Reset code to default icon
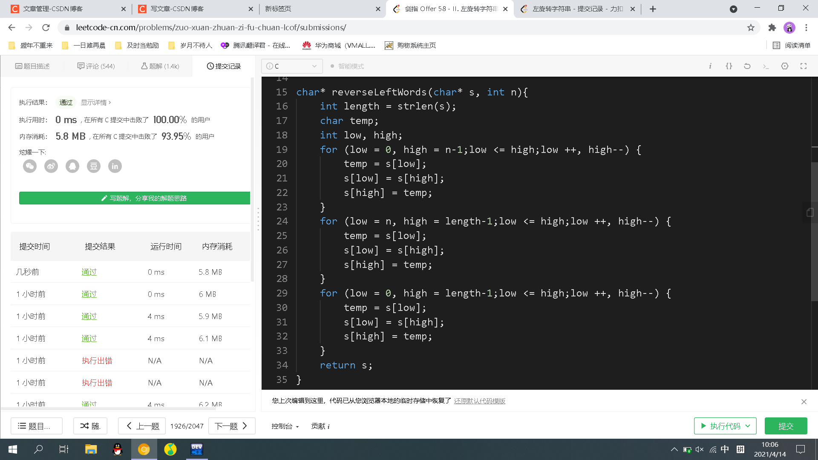The width and height of the screenshot is (818, 460). (x=747, y=66)
